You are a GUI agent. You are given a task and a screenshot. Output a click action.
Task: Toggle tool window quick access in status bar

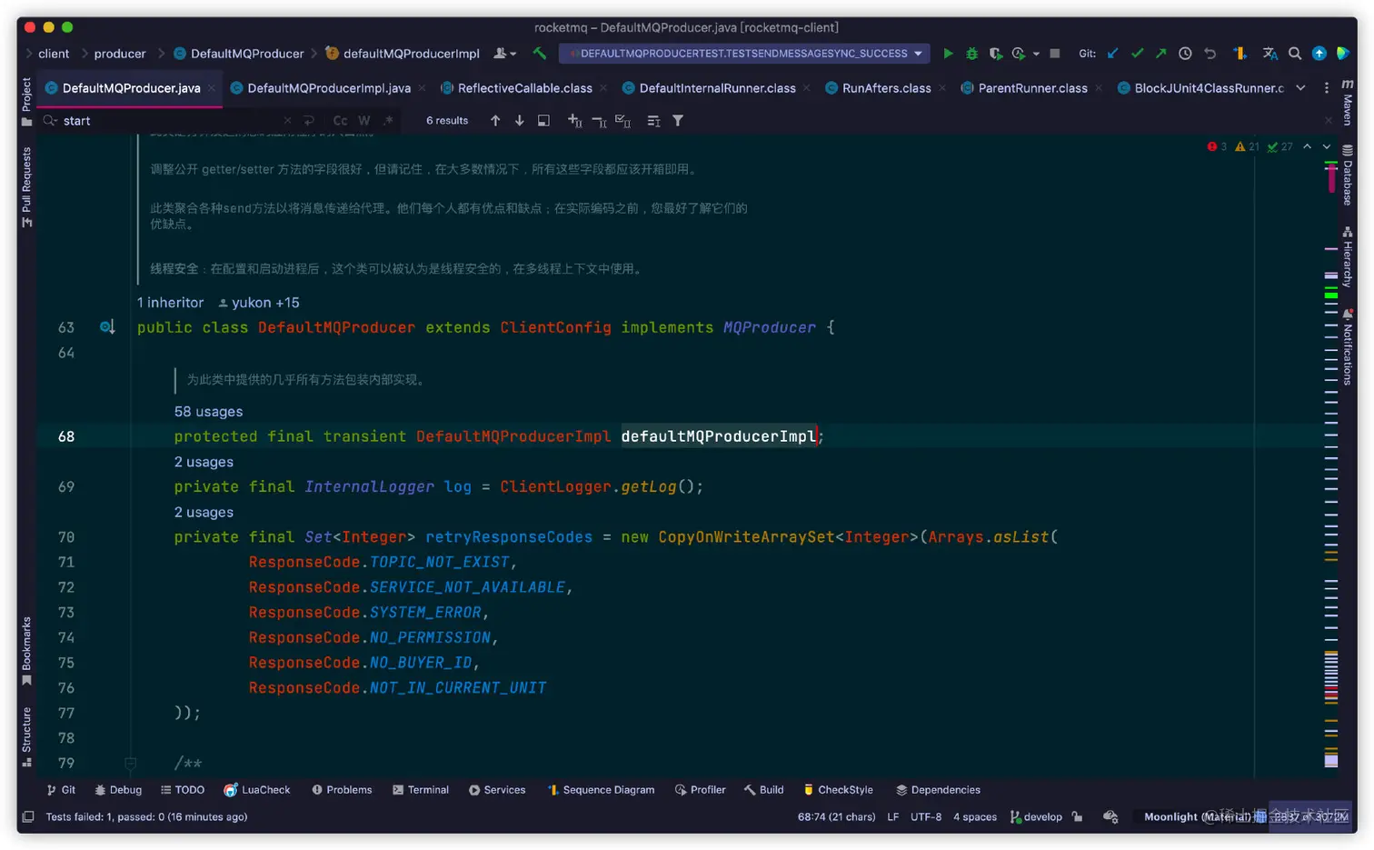click(x=28, y=816)
